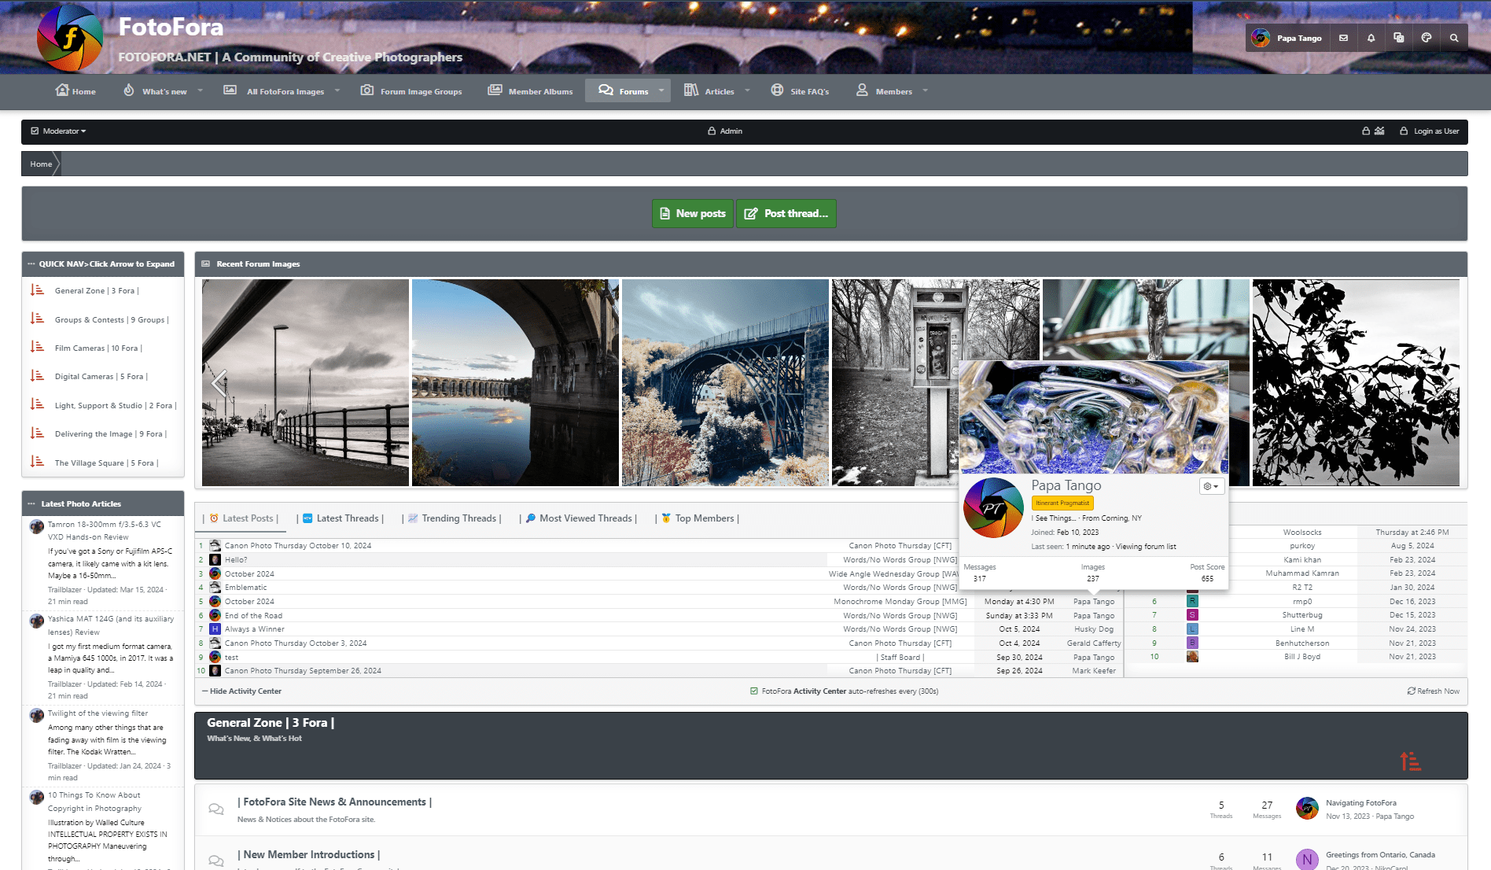Toggle Activity Center auto-refresh checkbox
The width and height of the screenshot is (1491, 870).
point(754,691)
